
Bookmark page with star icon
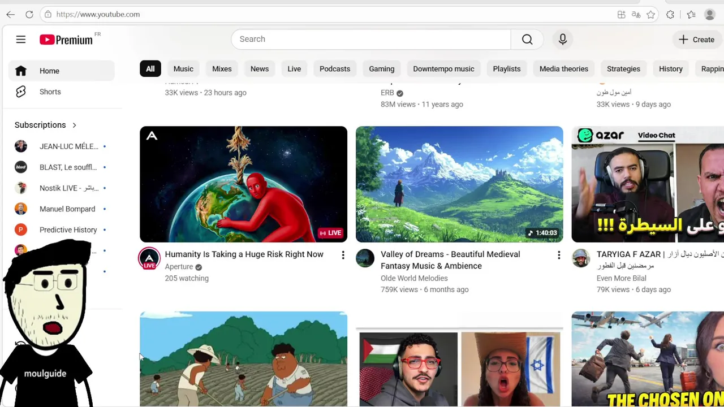pyautogui.click(x=651, y=15)
